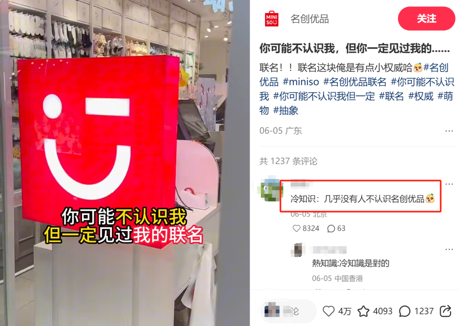Share the post using the share arrow icon

[445, 311]
